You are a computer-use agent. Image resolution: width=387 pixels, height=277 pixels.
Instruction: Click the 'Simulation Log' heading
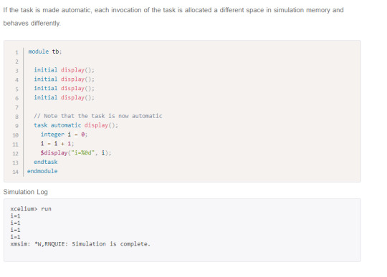pyautogui.click(x=25, y=192)
